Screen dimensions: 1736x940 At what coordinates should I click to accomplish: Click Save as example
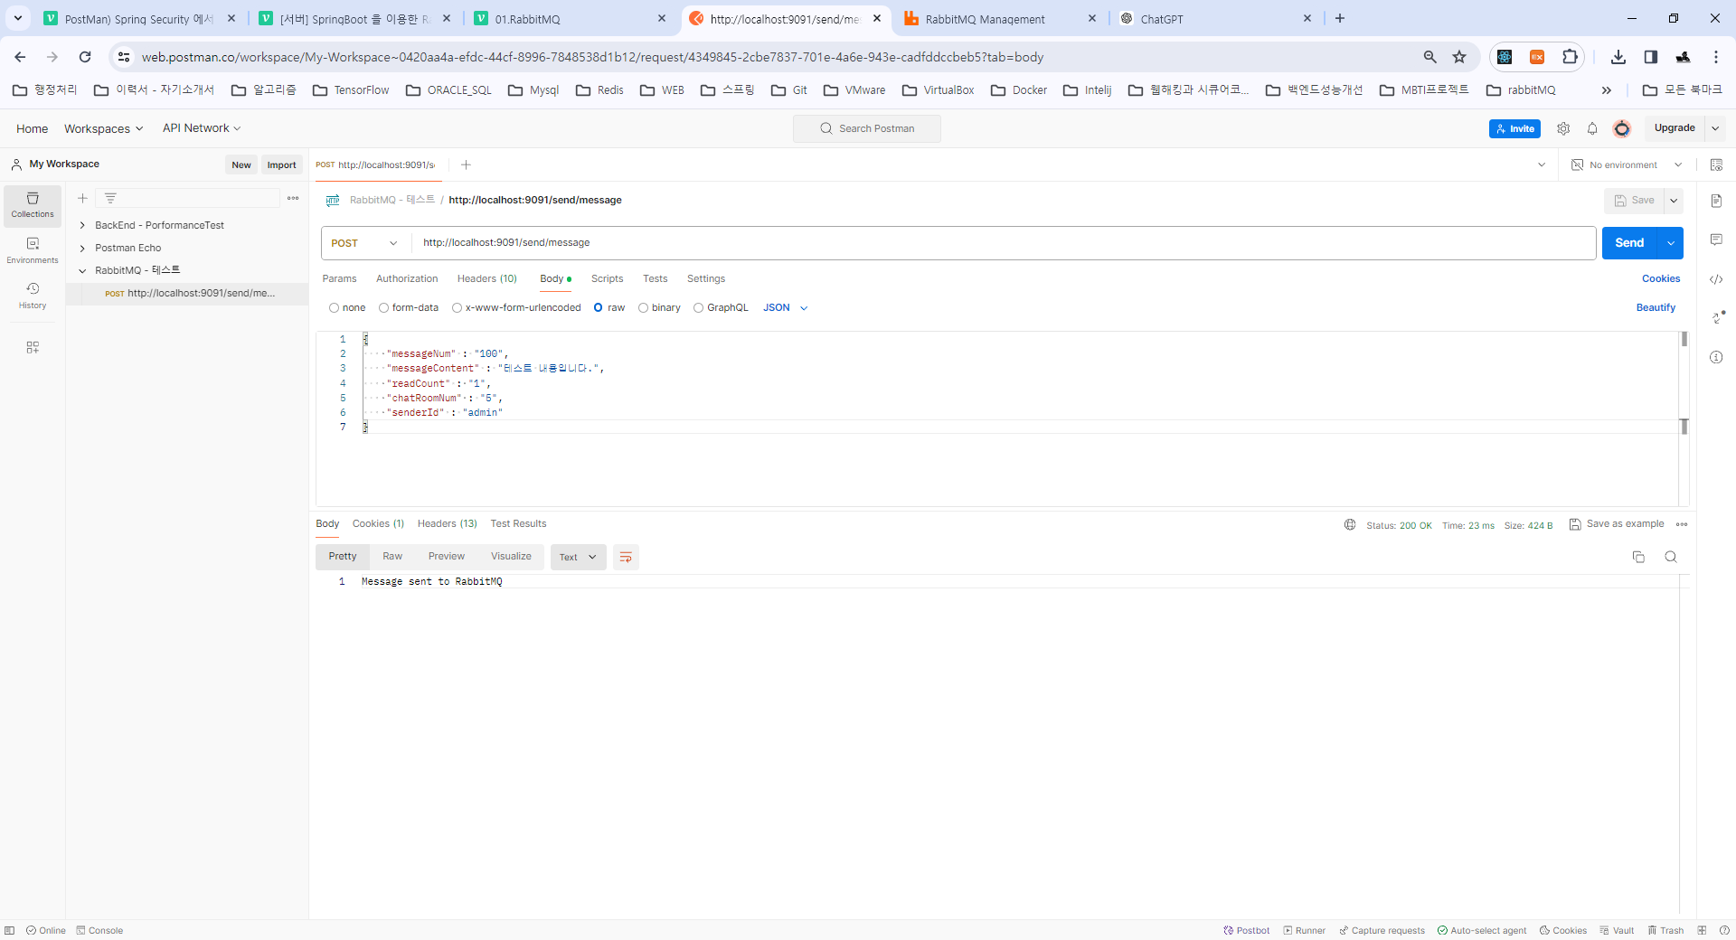(1617, 524)
